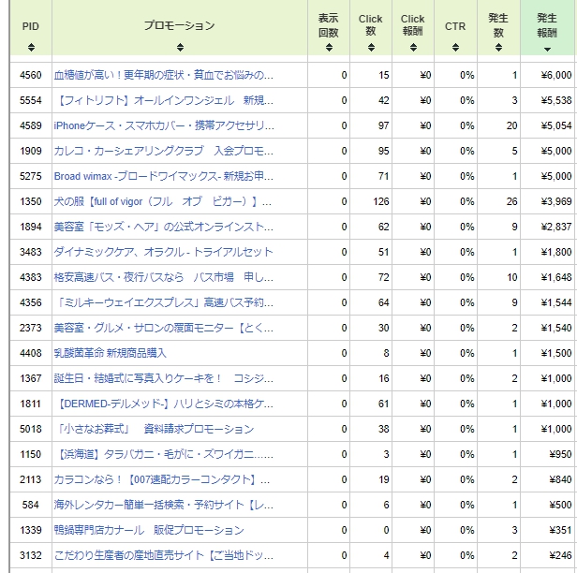Select 発生数 value 26
The width and height of the screenshot is (577, 573).
(511, 201)
